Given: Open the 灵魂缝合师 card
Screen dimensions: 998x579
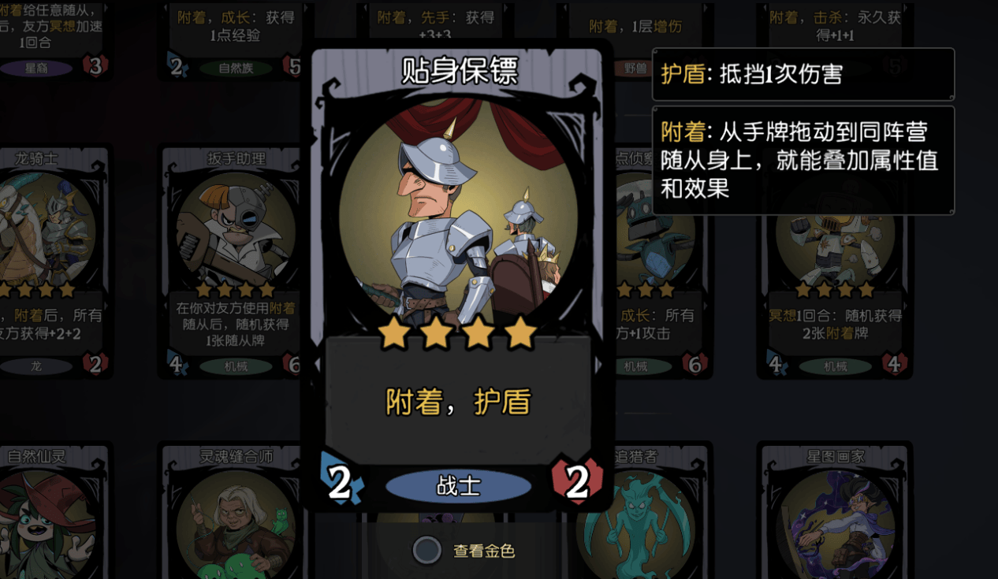Looking at the screenshot, I should point(236,510).
